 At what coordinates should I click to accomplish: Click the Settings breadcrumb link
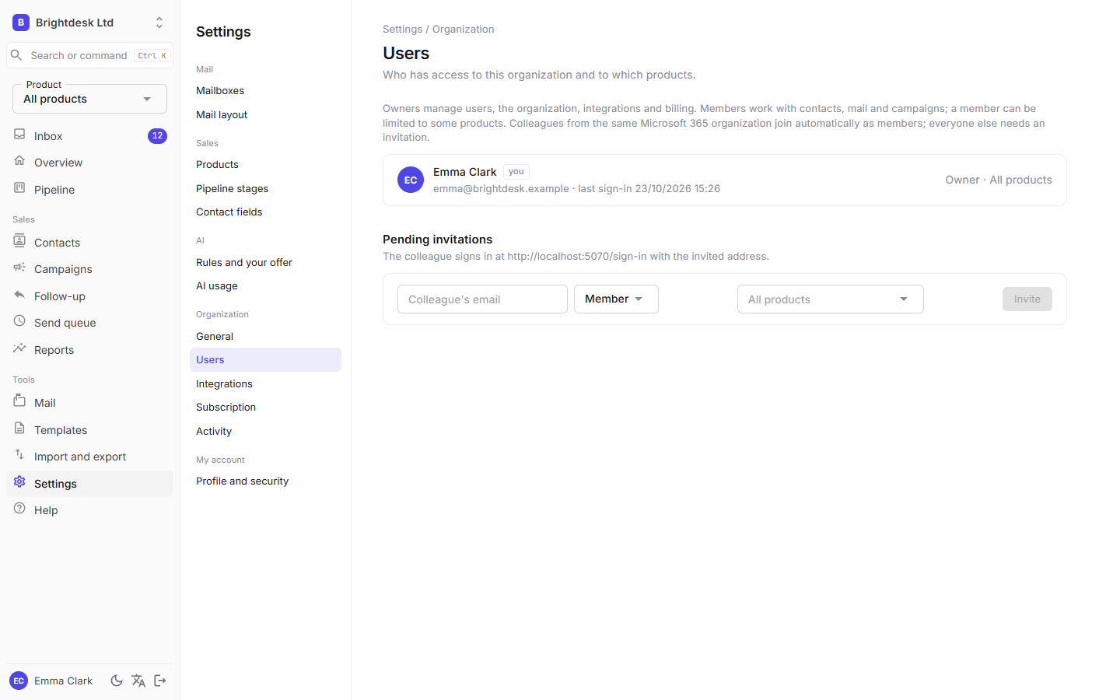pyautogui.click(x=402, y=29)
